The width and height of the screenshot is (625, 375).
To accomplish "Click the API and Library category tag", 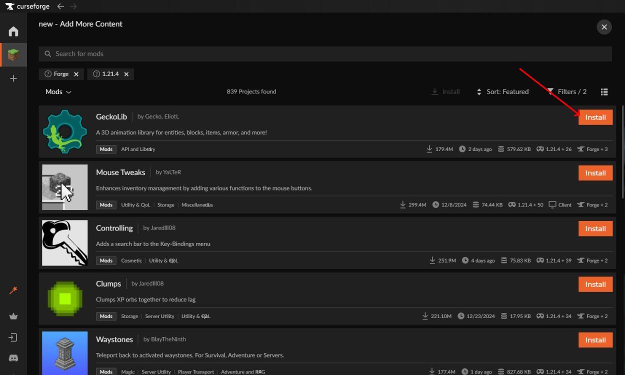I will point(138,149).
